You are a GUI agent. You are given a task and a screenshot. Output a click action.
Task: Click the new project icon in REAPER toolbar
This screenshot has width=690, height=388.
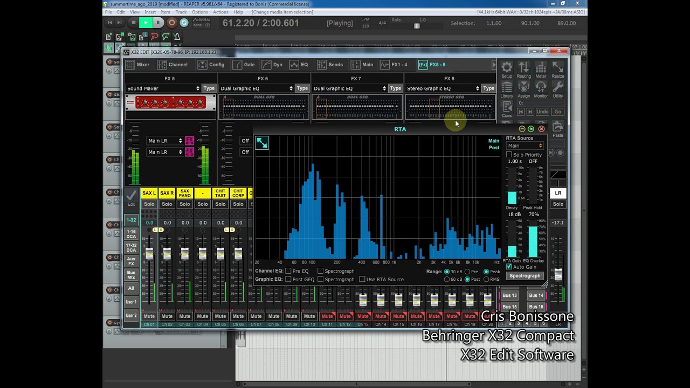[x=109, y=37]
